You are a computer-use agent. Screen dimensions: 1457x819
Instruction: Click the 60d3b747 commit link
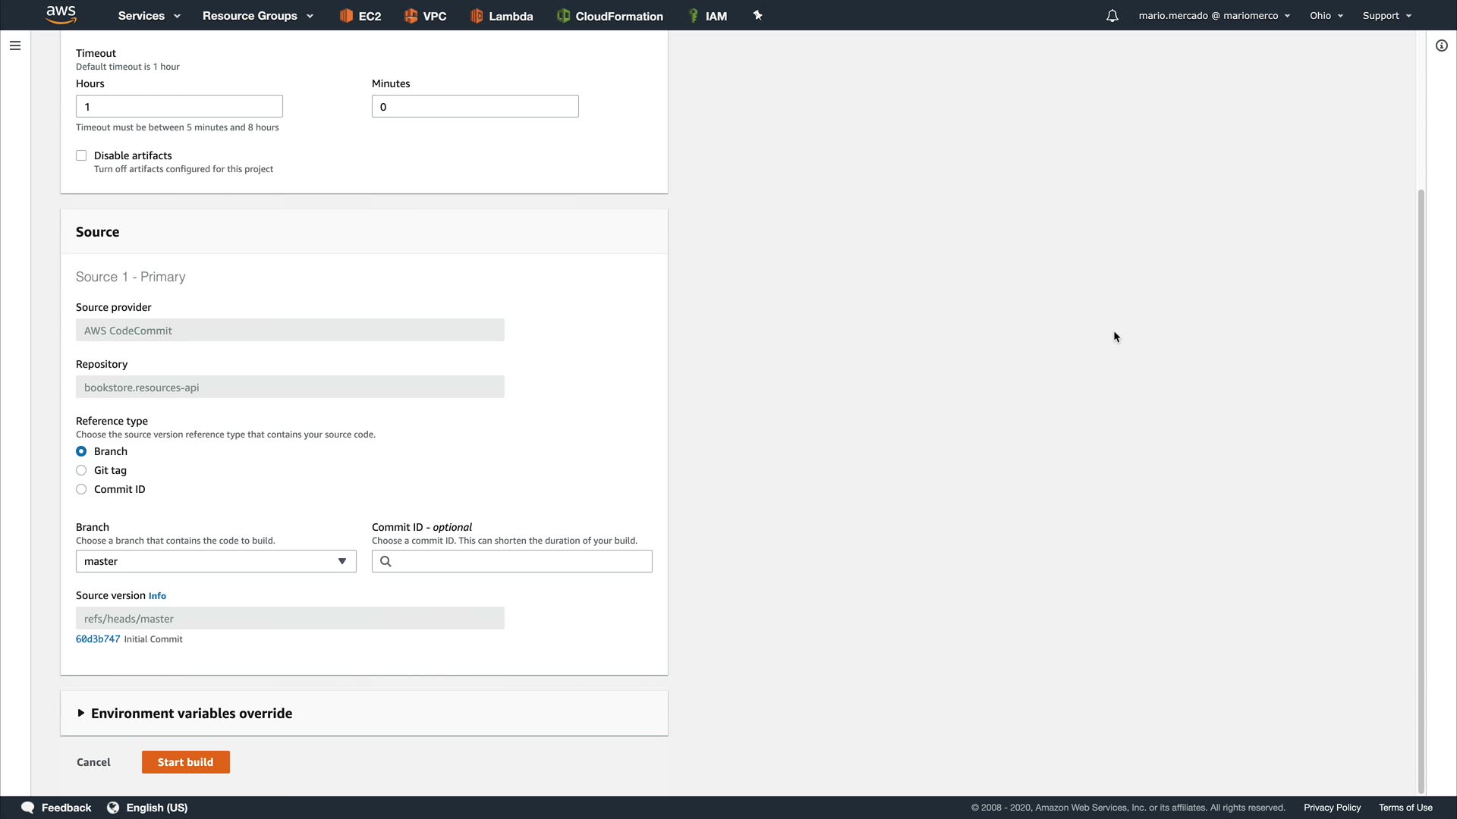[98, 639]
